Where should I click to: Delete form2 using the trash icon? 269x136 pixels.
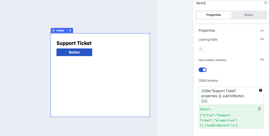70,30
